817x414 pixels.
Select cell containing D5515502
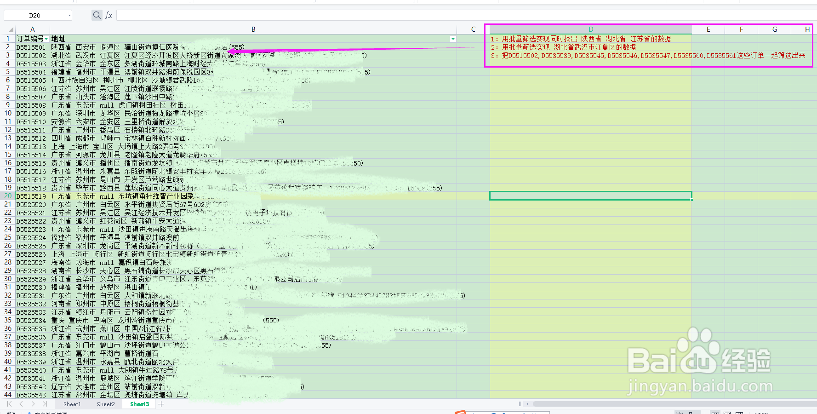pos(33,55)
